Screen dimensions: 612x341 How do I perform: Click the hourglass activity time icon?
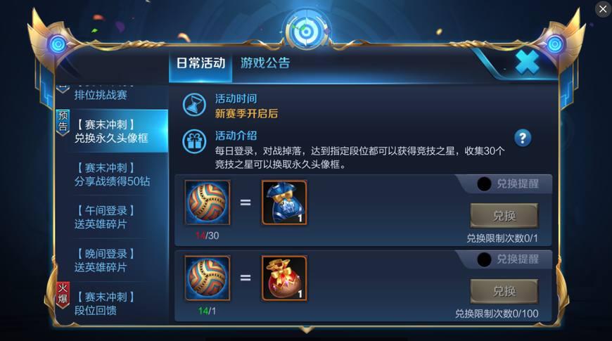[x=194, y=105]
